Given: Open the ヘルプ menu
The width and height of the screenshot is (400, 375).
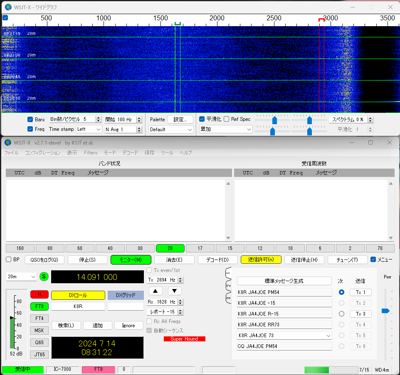Looking at the screenshot, I should tap(185, 152).
